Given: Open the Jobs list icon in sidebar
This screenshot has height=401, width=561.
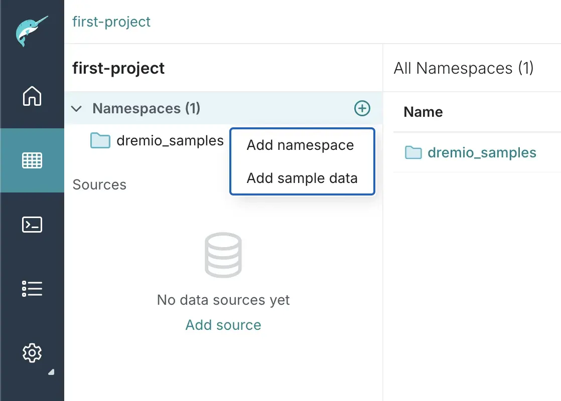Looking at the screenshot, I should [32, 288].
